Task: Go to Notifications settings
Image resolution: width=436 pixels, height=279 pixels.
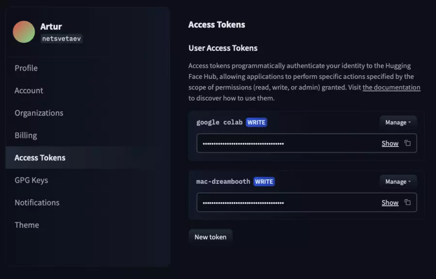Action: [37, 203]
